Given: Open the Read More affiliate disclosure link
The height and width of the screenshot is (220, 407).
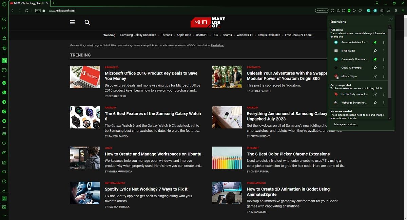Looking at the screenshot, I should (x=217, y=45).
